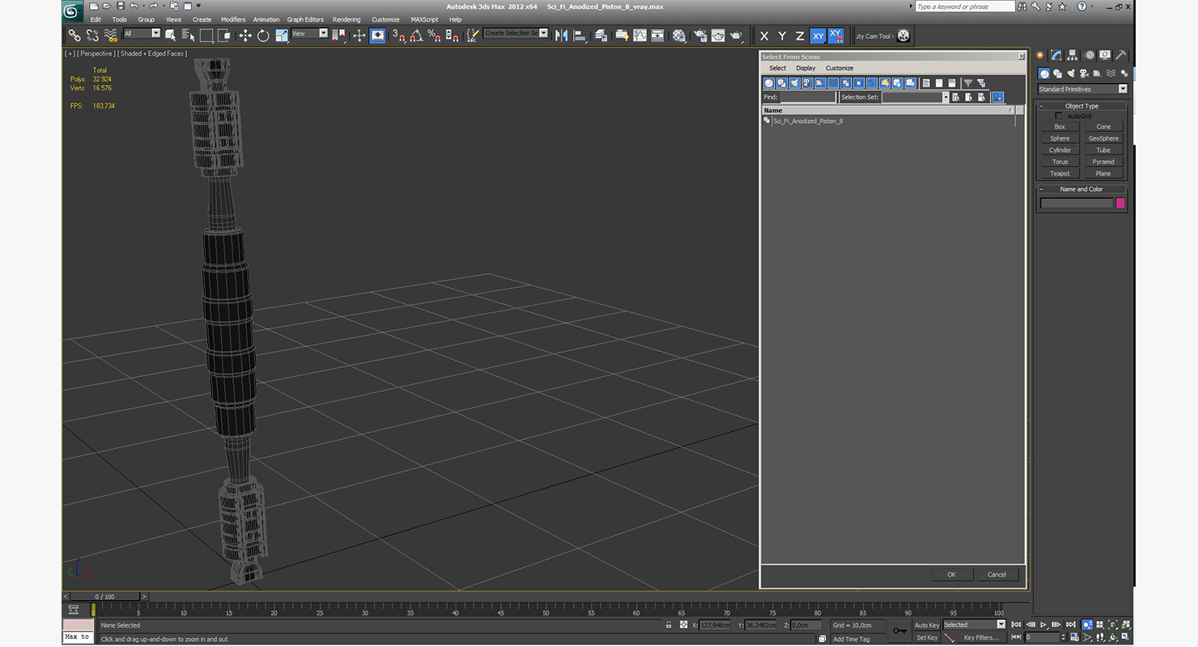1198x647 pixels.
Task: Select the Select and Link tool
Action: point(74,36)
